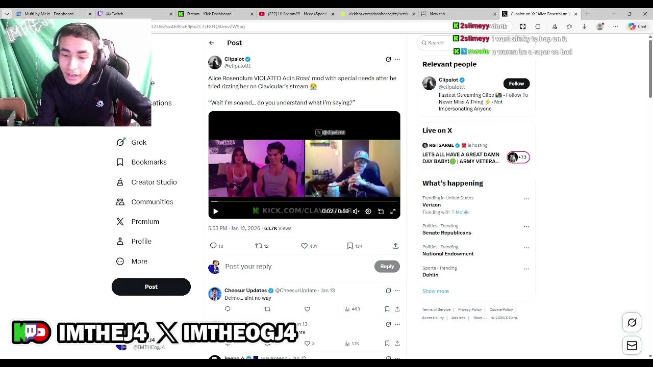Viewport: 653px width, 367px height.
Task: Open Profile in the sidebar
Action: point(134,241)
